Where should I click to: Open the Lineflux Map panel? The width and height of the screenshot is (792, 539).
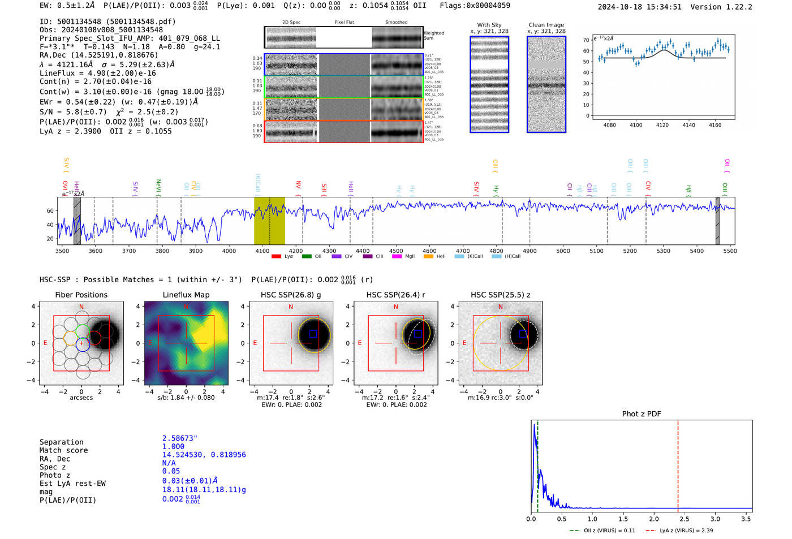click(186, 343)
